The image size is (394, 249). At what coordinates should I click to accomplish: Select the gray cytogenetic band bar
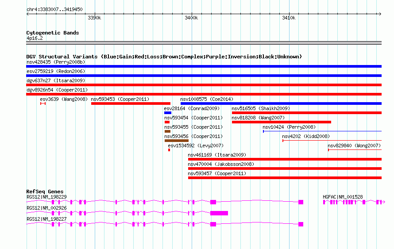(204, 43)
